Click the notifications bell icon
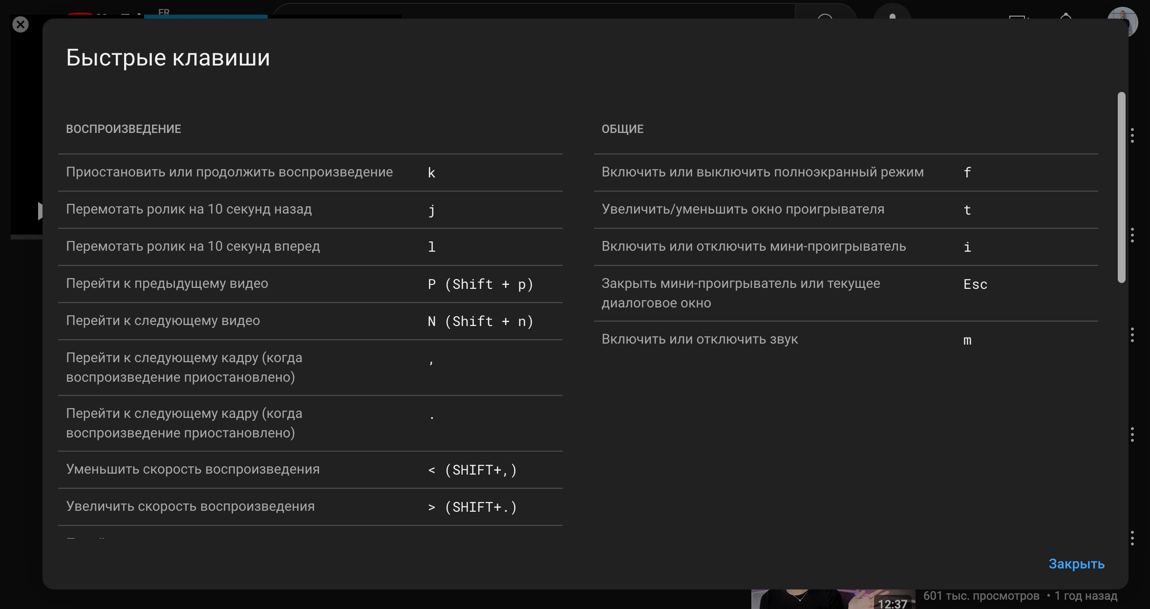The image size is (1150, 609). pos(1066,16)
